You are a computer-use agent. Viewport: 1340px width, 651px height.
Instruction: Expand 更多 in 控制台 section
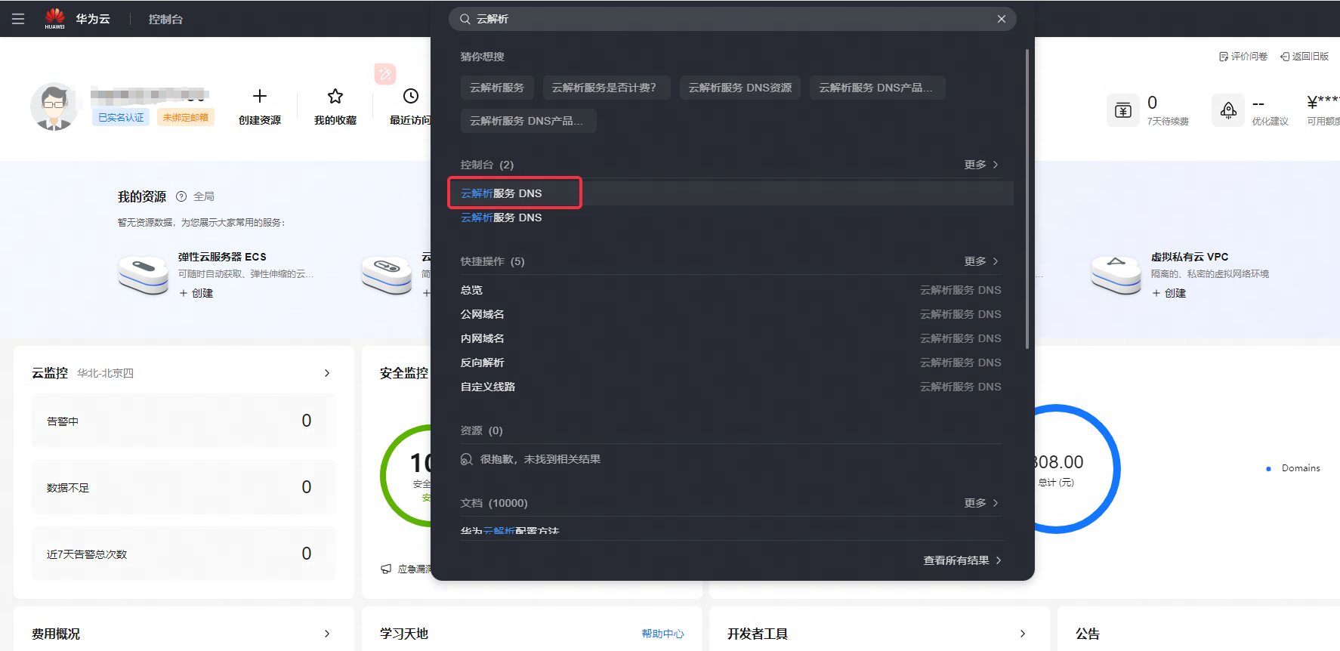(x=980, y=165)
